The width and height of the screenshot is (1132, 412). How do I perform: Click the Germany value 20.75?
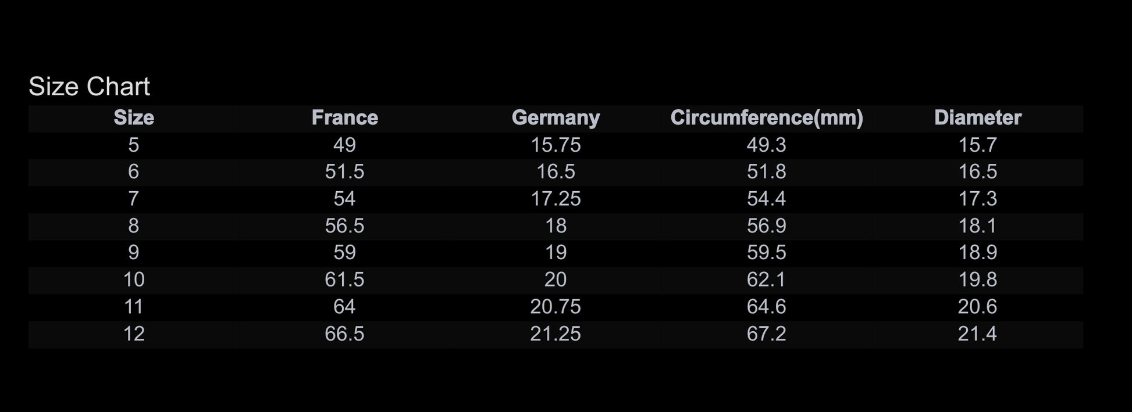[x=556, y=307]
